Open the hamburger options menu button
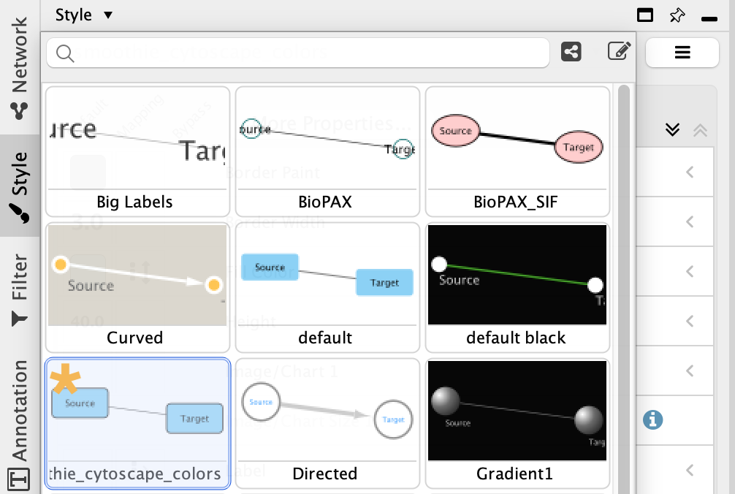 click(x=682, y=53)
